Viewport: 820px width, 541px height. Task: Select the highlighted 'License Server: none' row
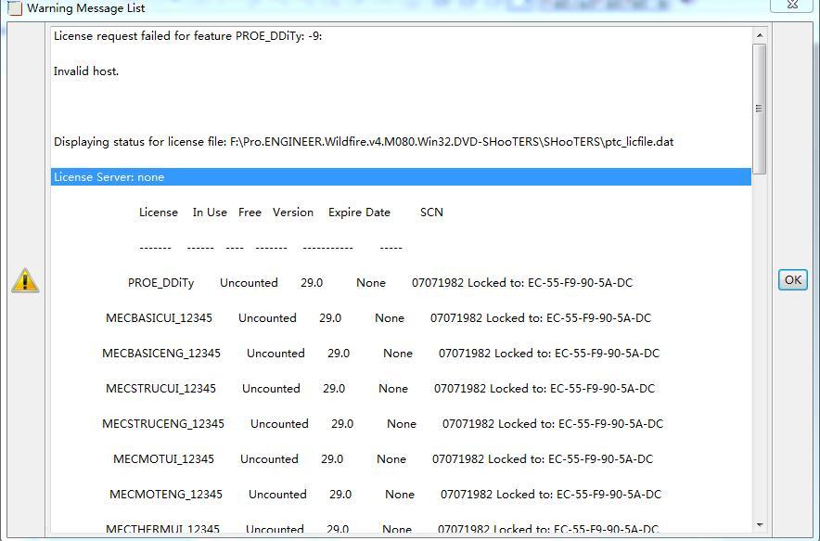click(x=401, y=177)
